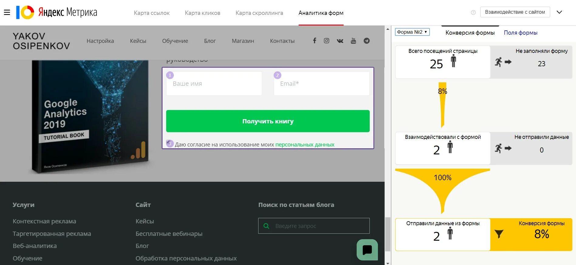Open Кейсы footer link under Сайт
Viewport: 576px width, 265px height.
145,221
